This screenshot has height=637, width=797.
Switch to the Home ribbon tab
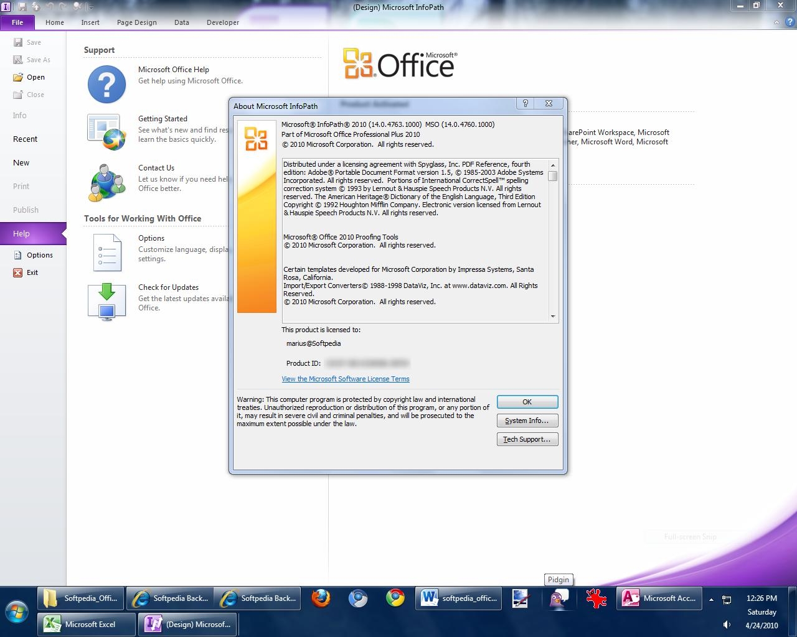click(x=55, y=22)
